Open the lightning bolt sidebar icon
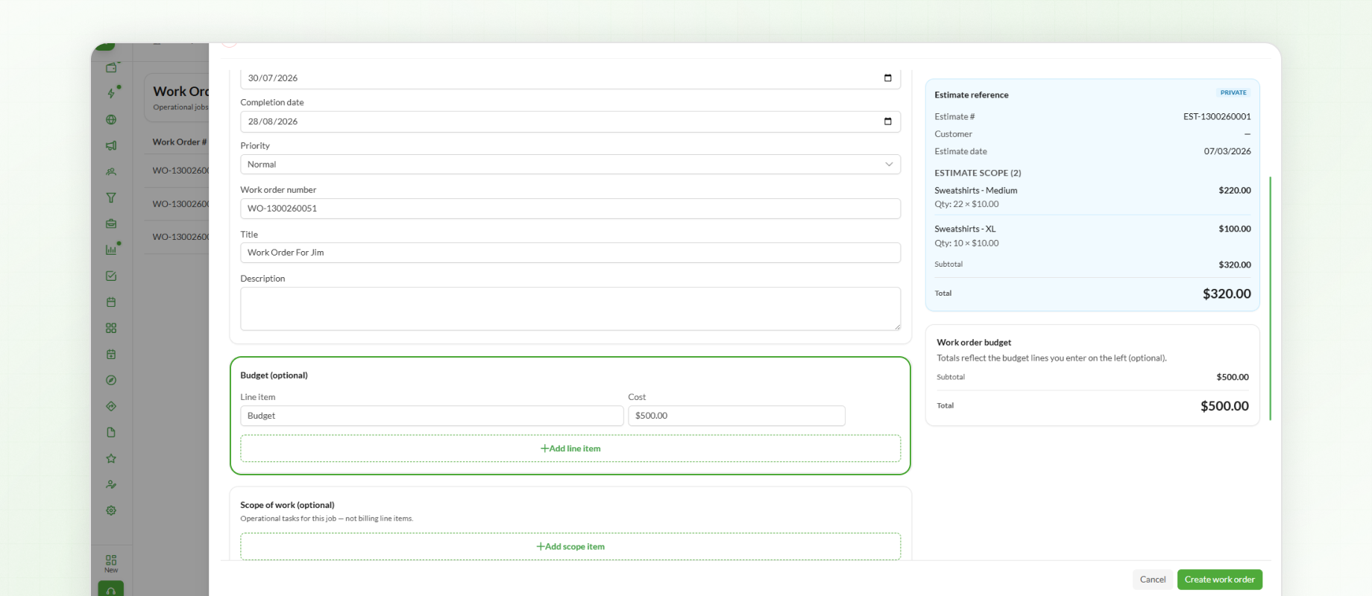 pyautogui.click(x=111, y=93)
